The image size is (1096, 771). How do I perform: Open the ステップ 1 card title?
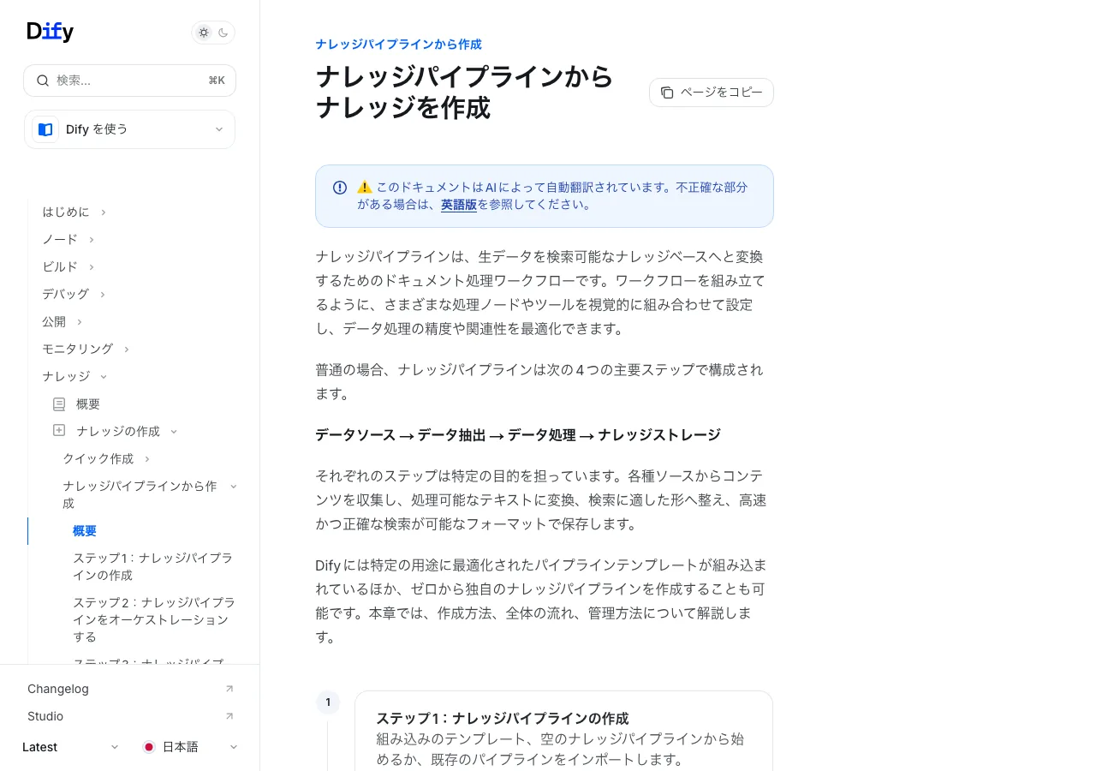click(x=503, y=718)
